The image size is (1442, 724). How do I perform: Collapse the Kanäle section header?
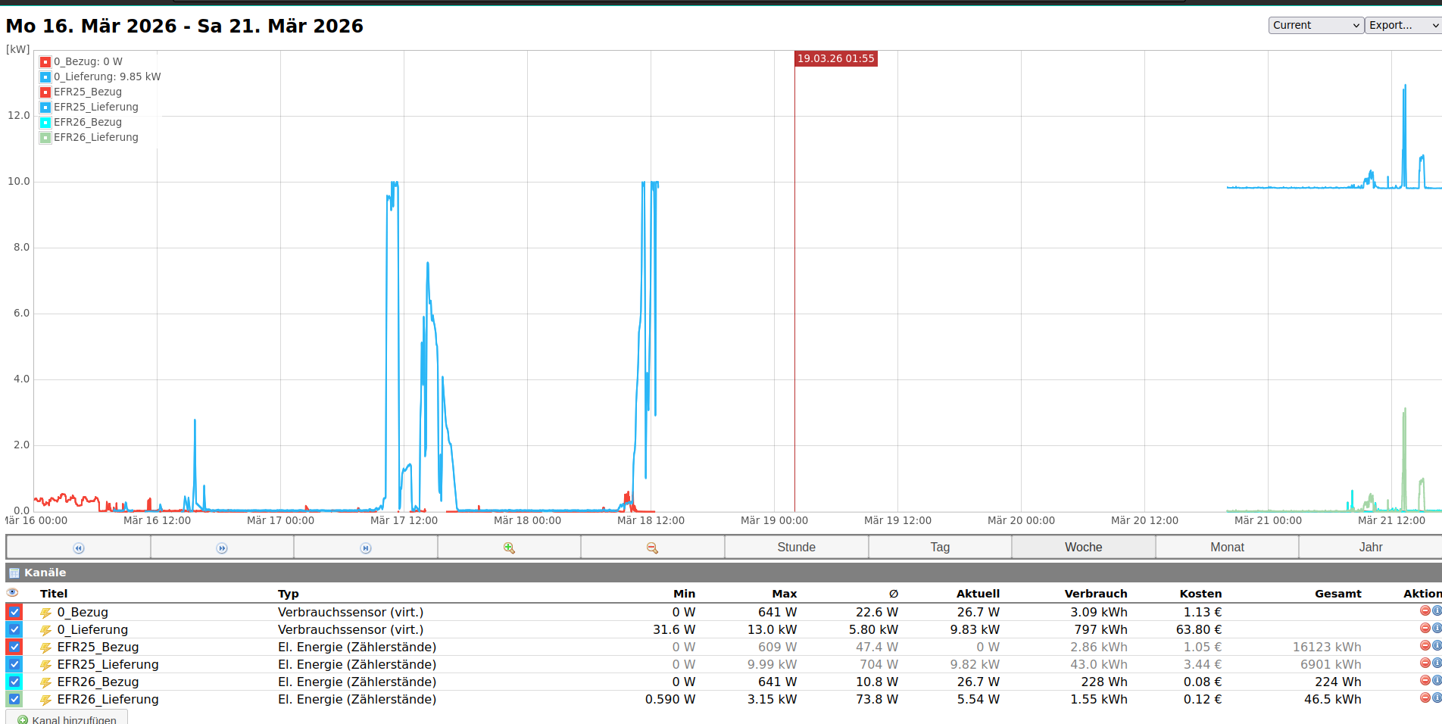click(x=45, y=573)
